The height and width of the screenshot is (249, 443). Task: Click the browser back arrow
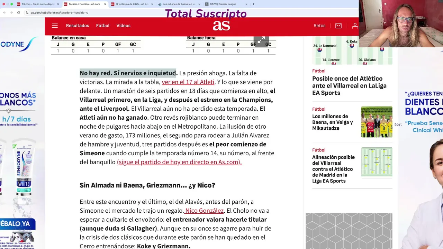tap(4, 12)
